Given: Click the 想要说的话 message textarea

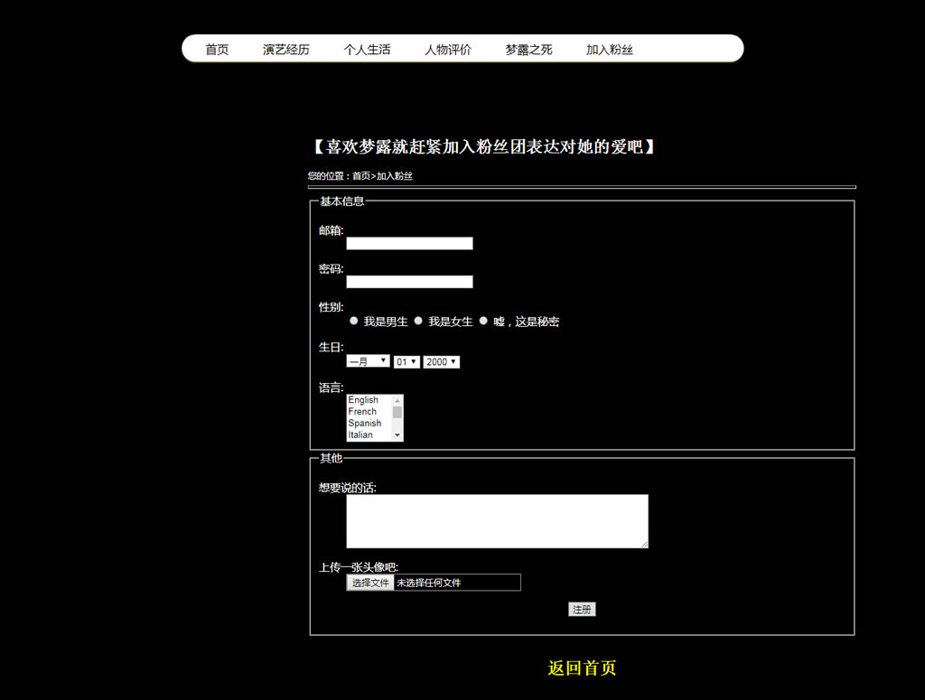Looking at the screenshot, I should 497,520.
